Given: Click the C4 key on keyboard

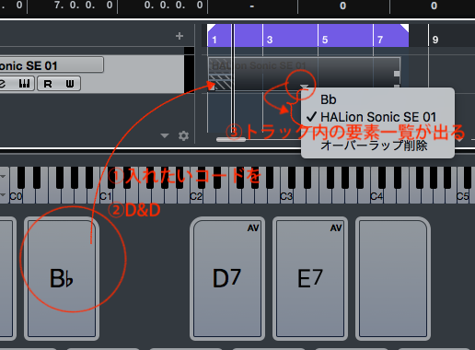Looking at the screenshot, I should [377, 196].
